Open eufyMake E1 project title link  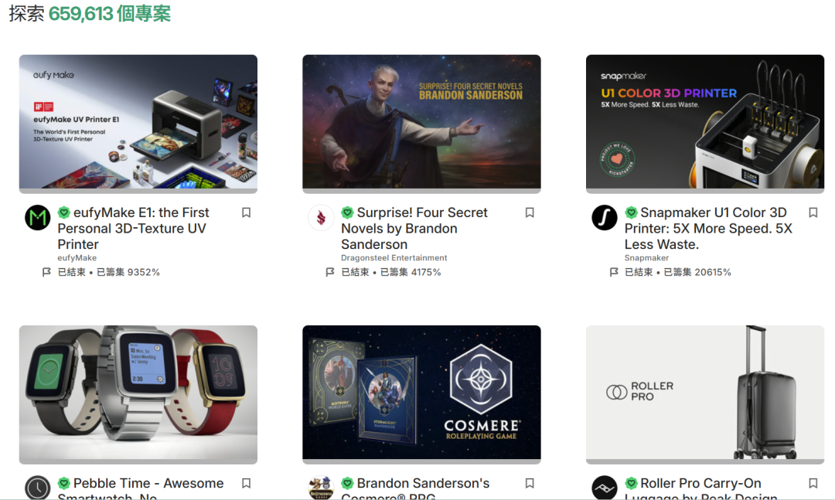point(133,229)
